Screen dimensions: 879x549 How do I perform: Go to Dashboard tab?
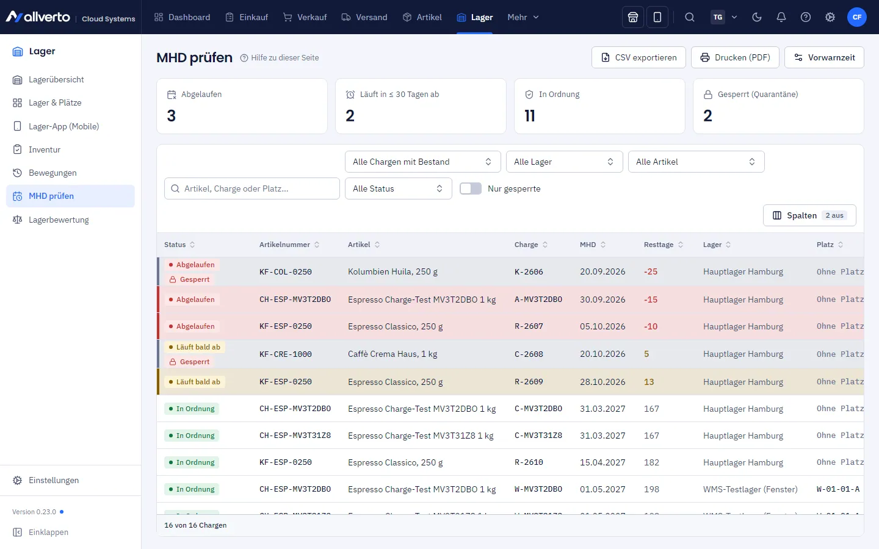pos(182,17)
